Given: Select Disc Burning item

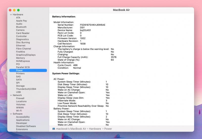Looking at the screenshot, I should point(23,42).
